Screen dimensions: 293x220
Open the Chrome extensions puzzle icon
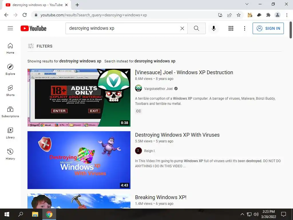coord(268,15)
